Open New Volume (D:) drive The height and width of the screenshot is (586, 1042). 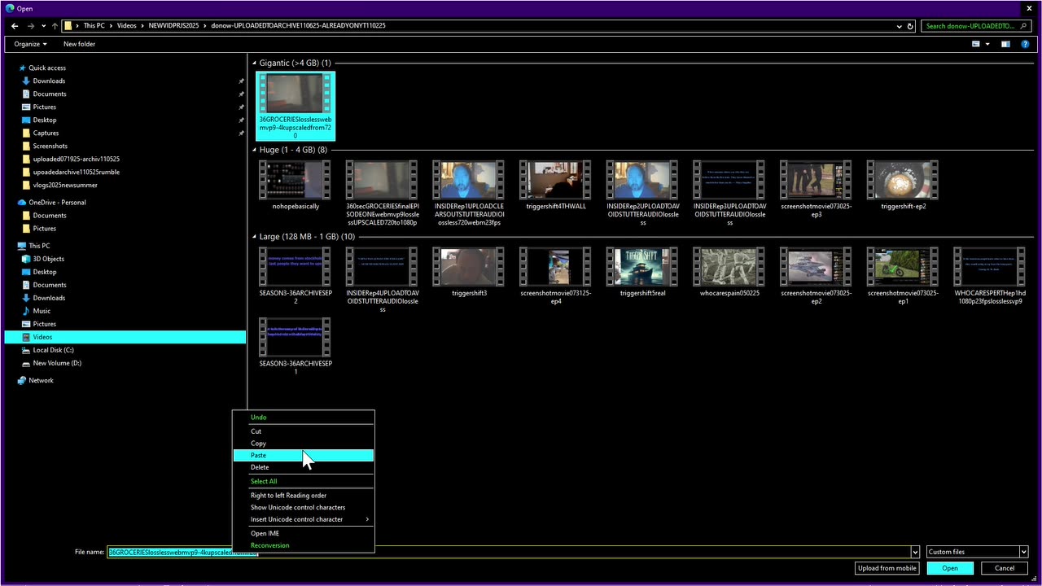coord(57,363)
